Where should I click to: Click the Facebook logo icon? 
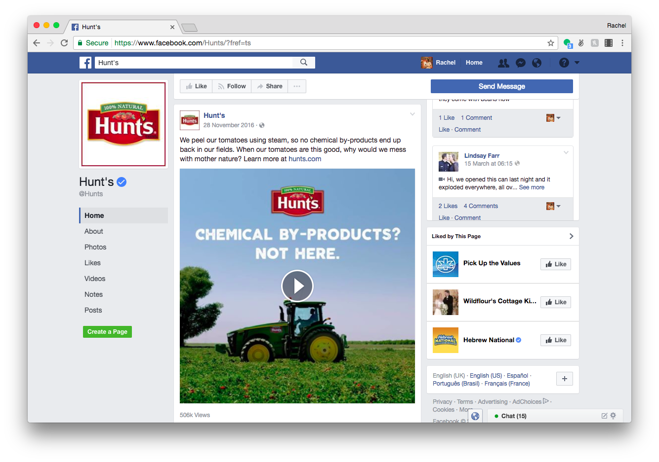pos(85,63)
